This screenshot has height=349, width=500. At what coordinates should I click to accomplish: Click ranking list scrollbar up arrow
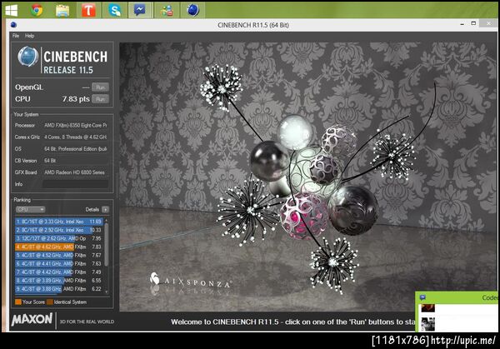(107, 221)
